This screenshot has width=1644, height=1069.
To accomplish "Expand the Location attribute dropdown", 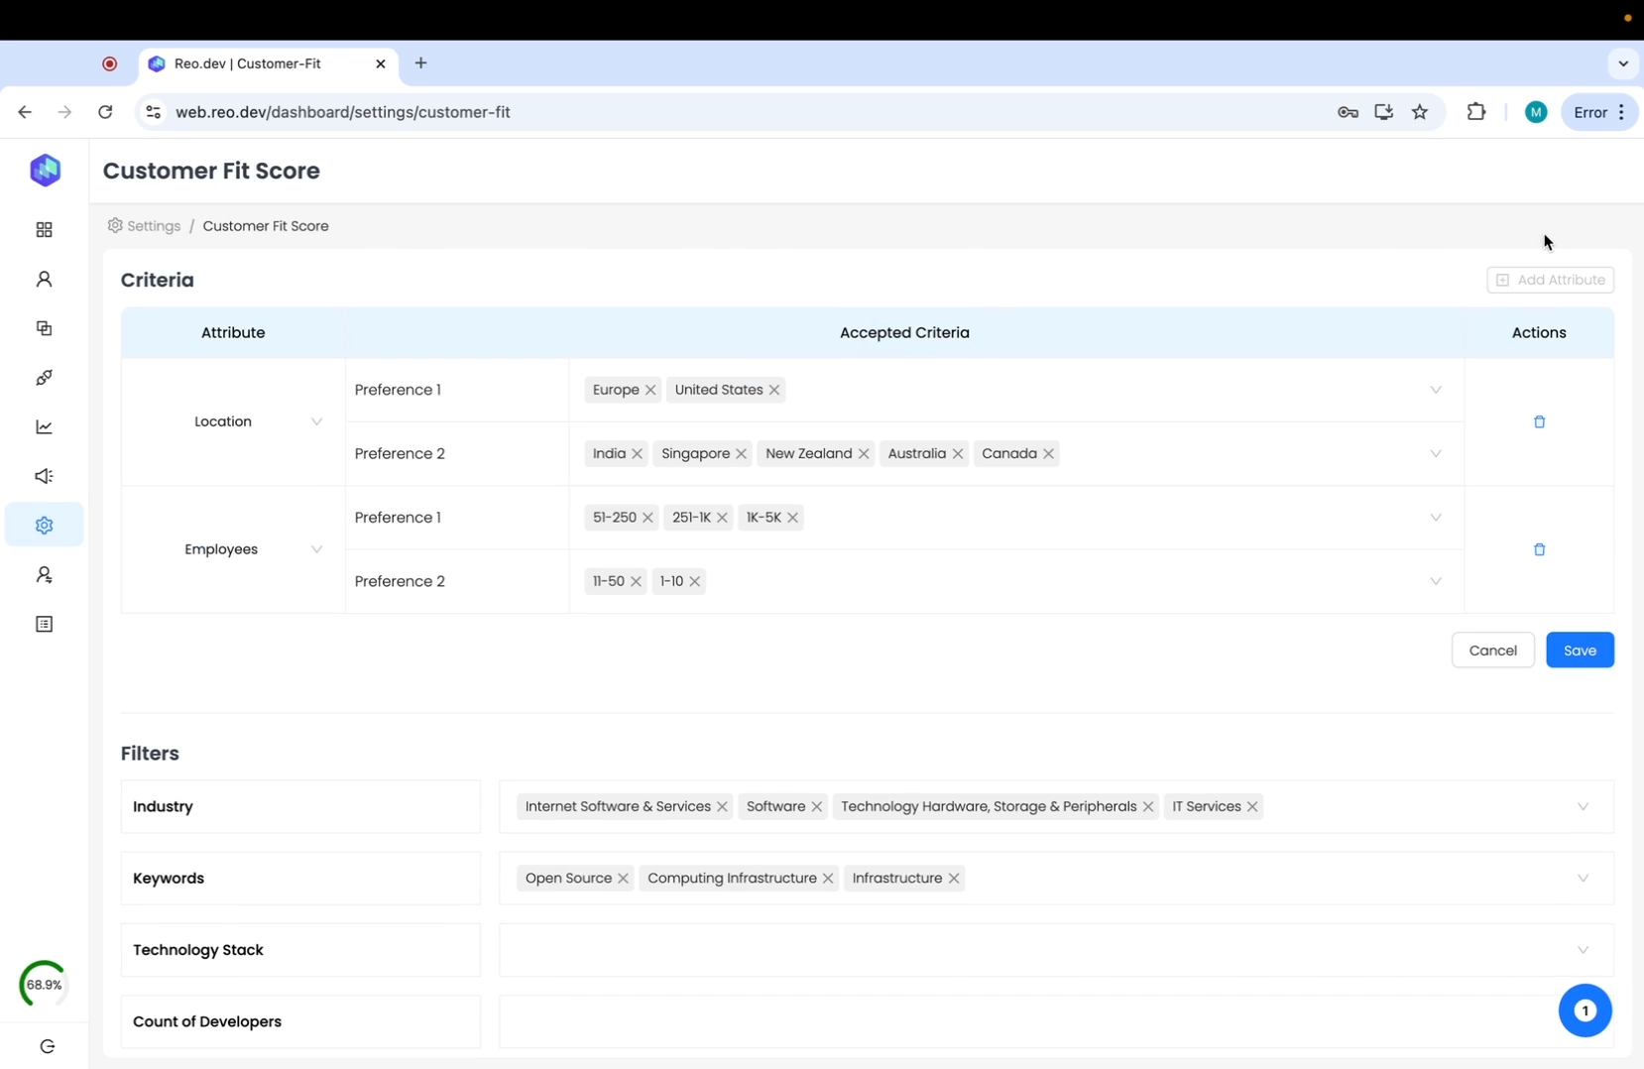I will coord(316,421).
